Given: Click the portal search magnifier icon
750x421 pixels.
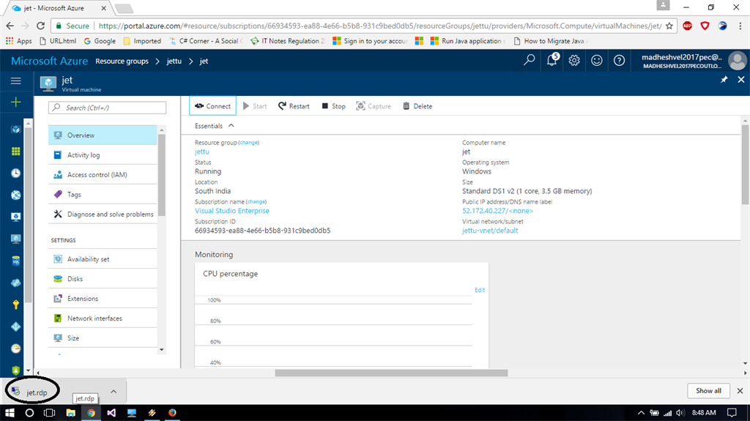Looking at the screenshot, I should pos(529,60).
